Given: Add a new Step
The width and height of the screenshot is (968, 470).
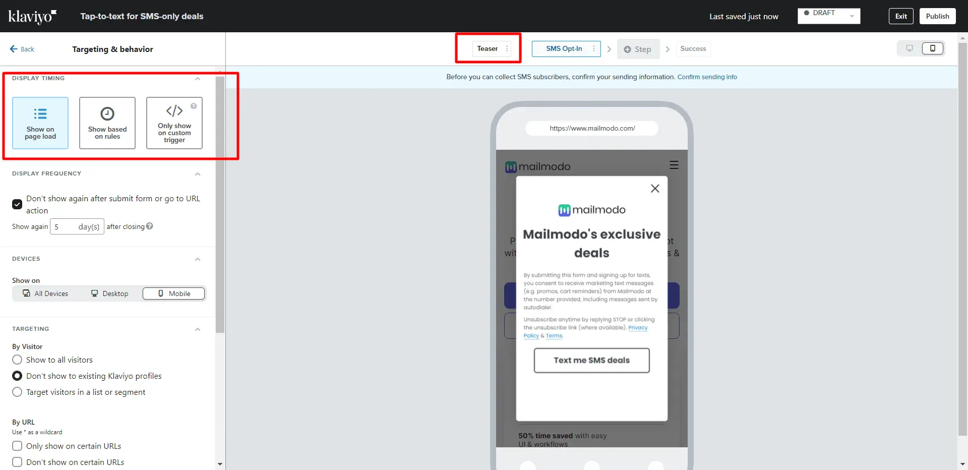Looking at the screenshot, I should coord(638,49).
